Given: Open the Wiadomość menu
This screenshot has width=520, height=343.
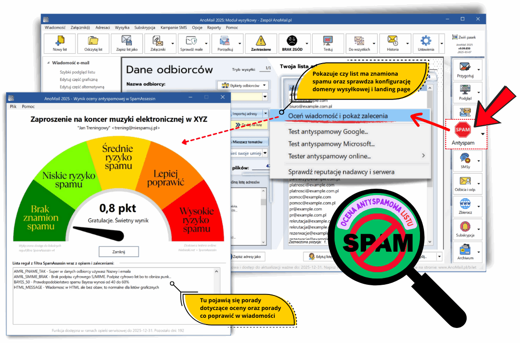Looking at the screenshot, I should 55,28.
